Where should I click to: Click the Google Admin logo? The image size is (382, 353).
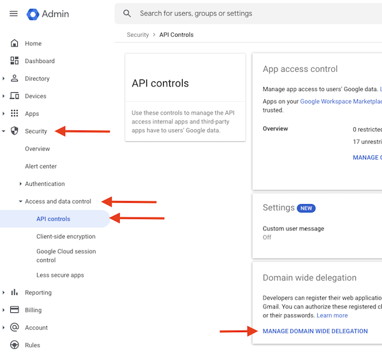coord(33,13)
